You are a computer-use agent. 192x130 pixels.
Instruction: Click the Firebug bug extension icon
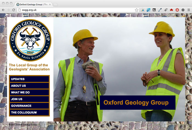point(166,10)
